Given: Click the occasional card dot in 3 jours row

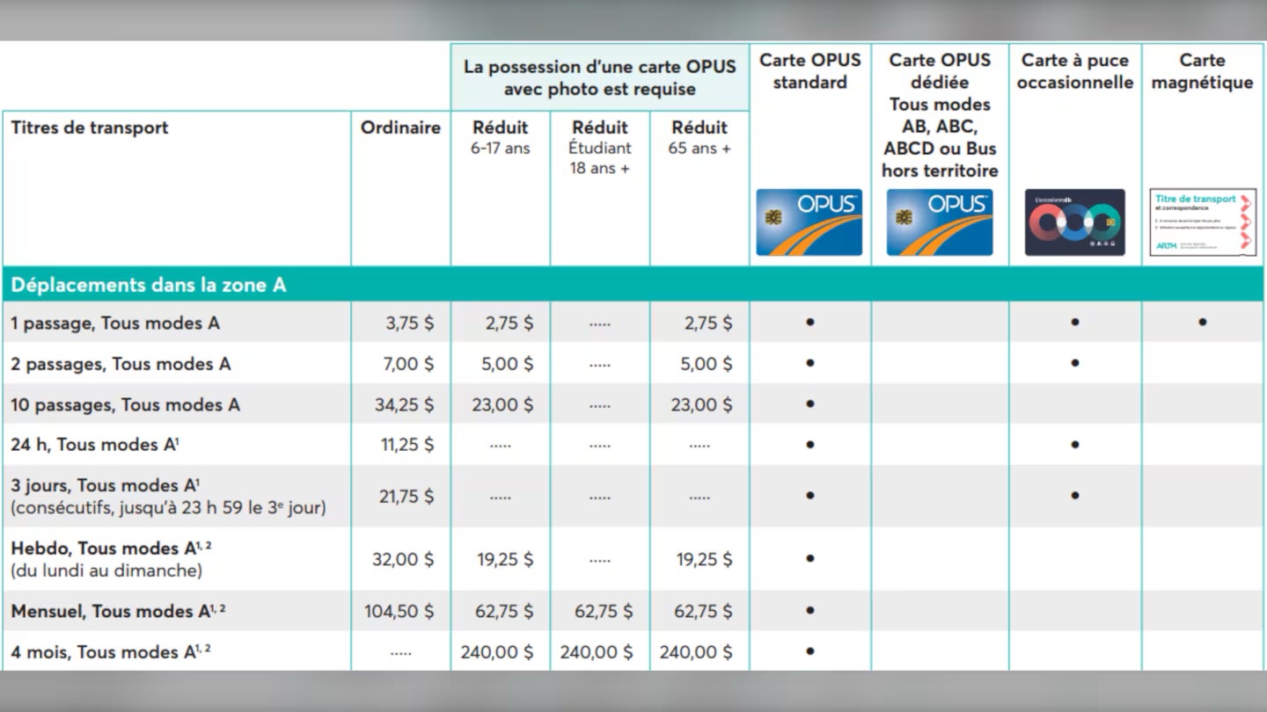Looking at the screenshot, I should (1074, 496).
